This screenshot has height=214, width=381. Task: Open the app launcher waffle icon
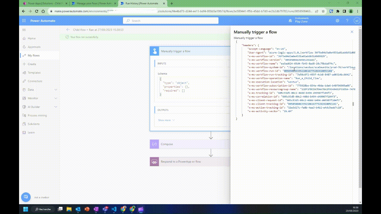24,21
